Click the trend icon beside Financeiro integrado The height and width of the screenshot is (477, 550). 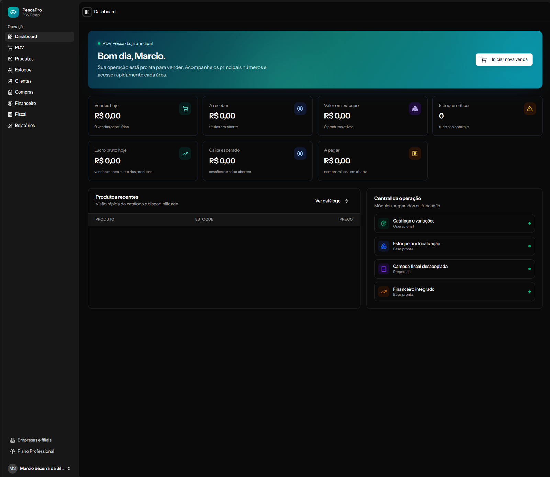(384, 292)
